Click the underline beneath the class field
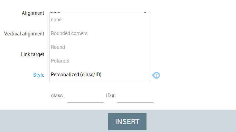236x132 pixels. pos(85,102)
